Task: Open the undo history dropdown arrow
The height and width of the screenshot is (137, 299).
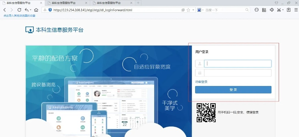Action: [30, 10]
